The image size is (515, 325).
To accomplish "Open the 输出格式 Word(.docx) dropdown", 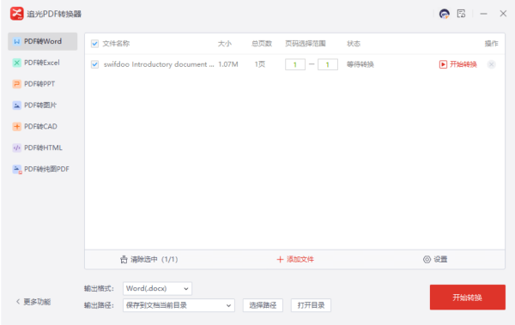I will click(157, 289).
